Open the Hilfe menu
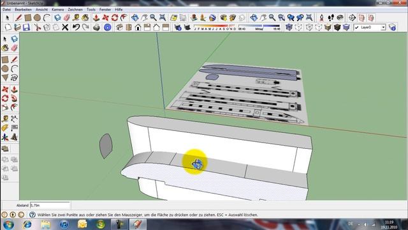 pos(119,10)
